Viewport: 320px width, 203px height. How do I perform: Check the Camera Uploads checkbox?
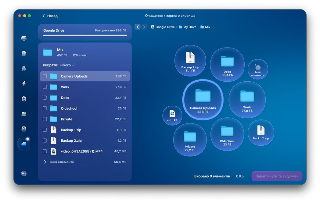point(45,76)
